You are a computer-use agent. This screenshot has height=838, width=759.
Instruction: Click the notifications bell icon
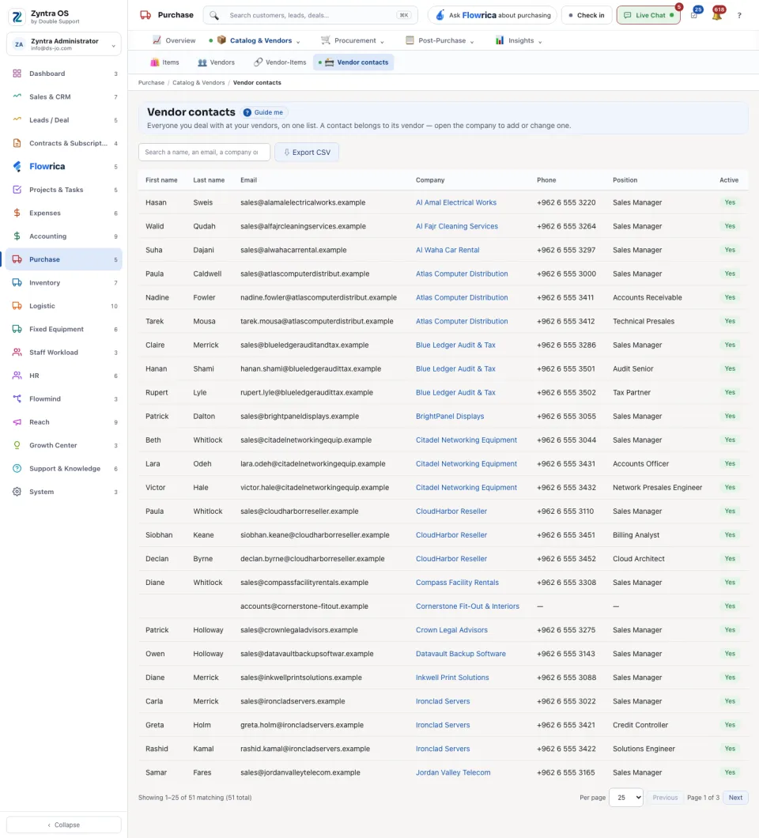point(717,16)
